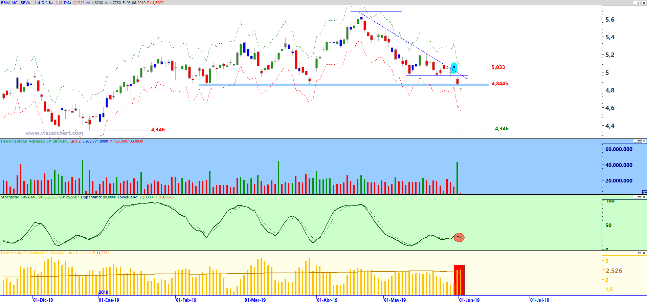
Task: Click the 'Dif. %: -1,18' value in header
Action: pyautogui.click(x=52, y=3)
